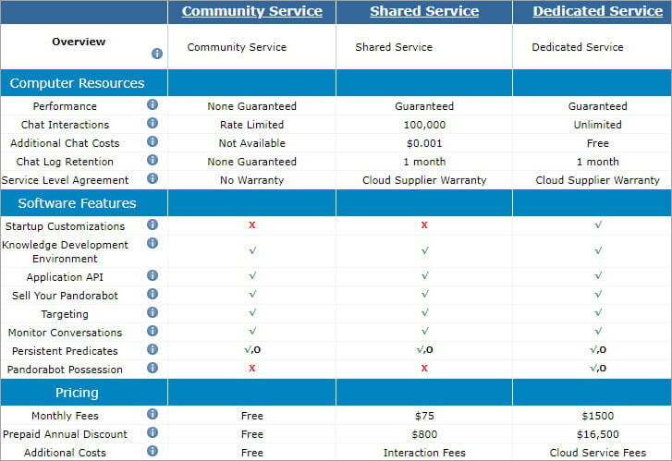Click the info icon for Startup Customizations
This screenshot has height=461, width=672.
click(153, 224)
